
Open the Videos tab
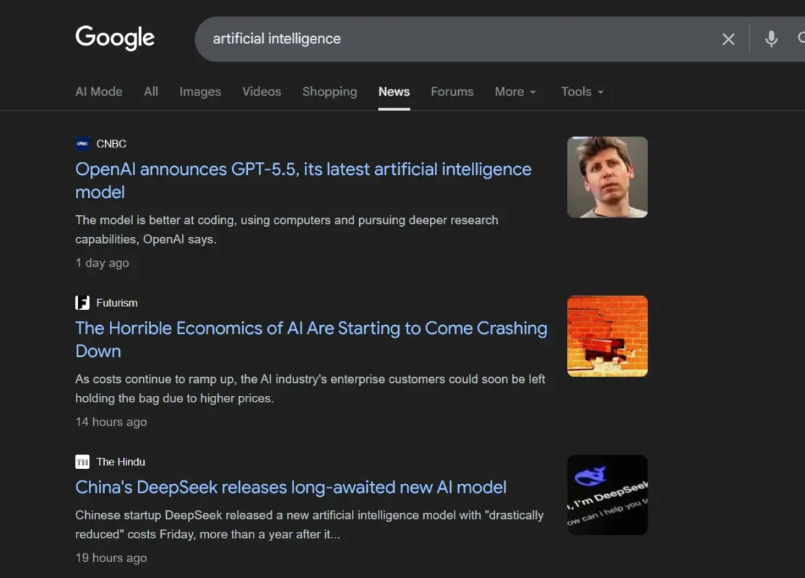point(262,91)
